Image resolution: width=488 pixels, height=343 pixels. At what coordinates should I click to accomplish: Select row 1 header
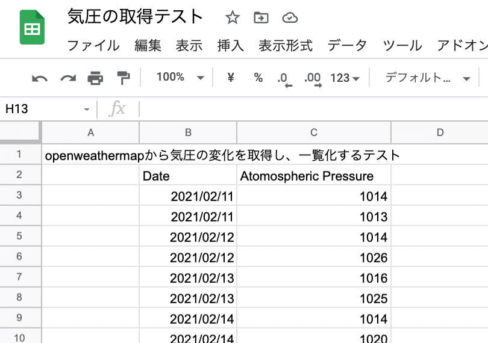[19, 154]
